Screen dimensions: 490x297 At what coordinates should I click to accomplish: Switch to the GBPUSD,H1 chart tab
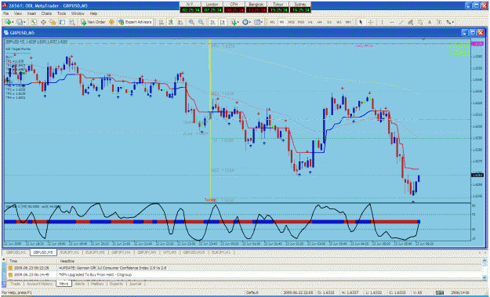(16, 252)
